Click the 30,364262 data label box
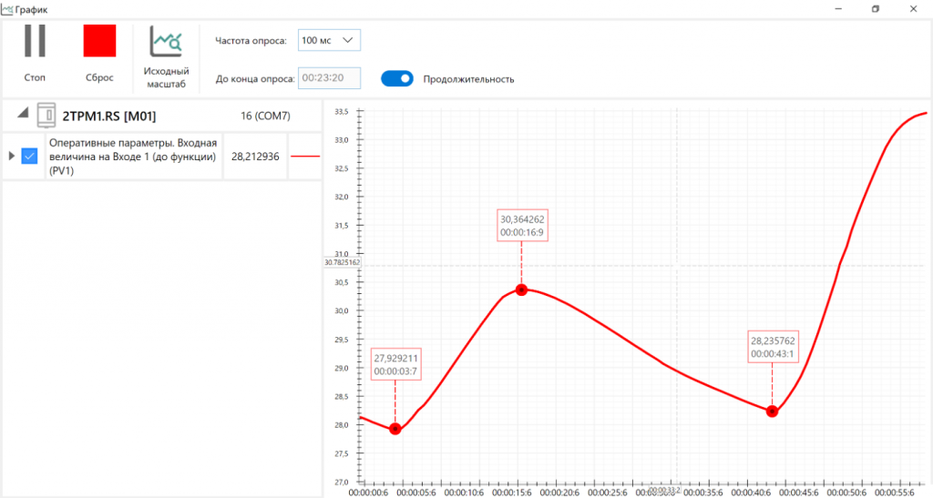 pos(522,225)
